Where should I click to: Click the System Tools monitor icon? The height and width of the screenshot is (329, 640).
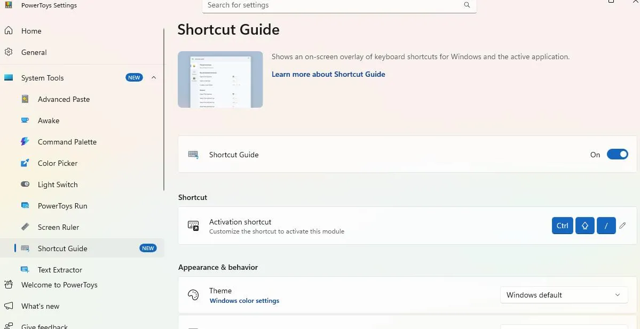(8, 77)
